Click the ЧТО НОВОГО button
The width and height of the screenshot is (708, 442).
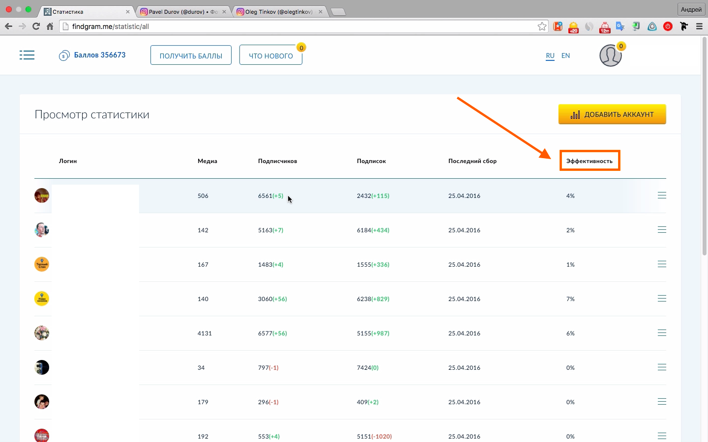(271, 55)
